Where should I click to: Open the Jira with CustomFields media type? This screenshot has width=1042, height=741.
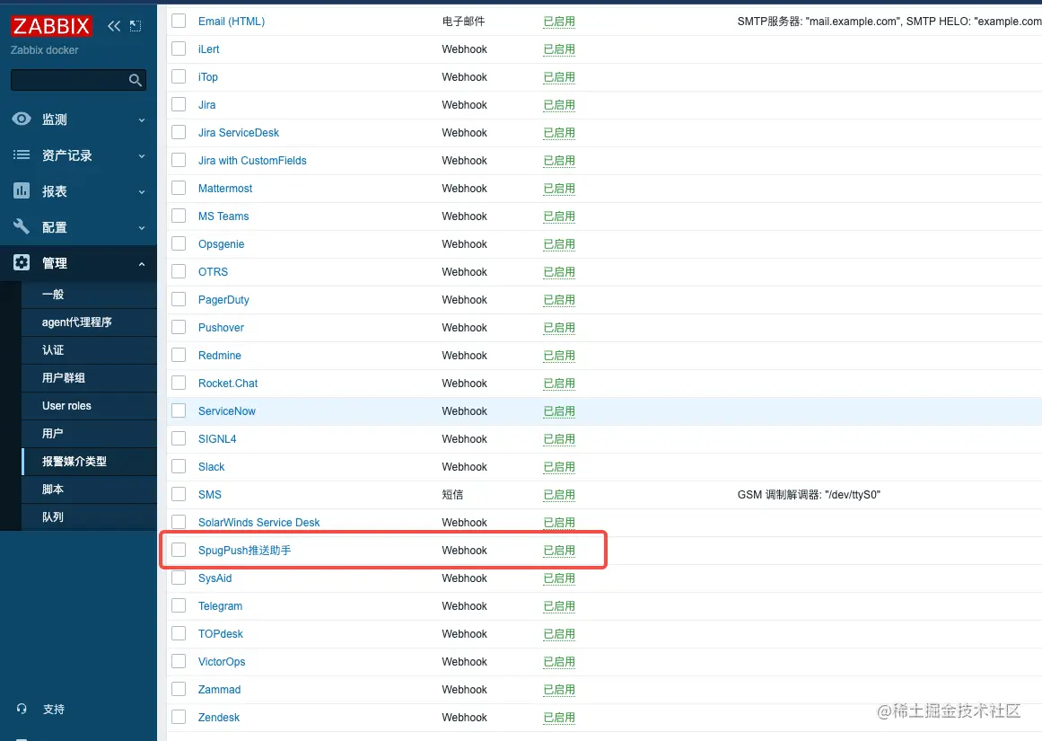(x=252, y=160)
